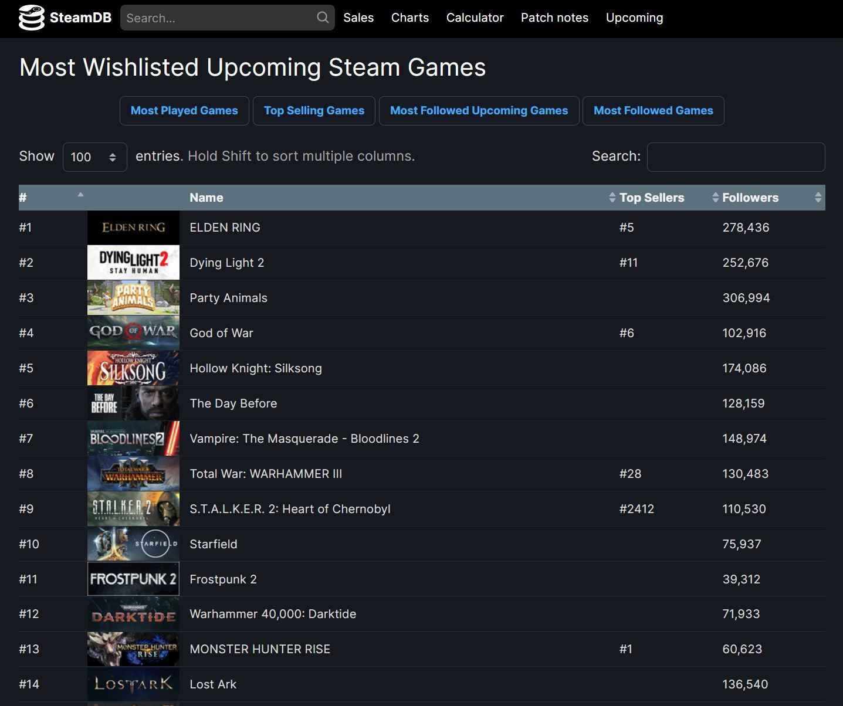Click the #10 rank cell
Image resolution: width=843 pixels, height=706 pixels.
point(29,544)
